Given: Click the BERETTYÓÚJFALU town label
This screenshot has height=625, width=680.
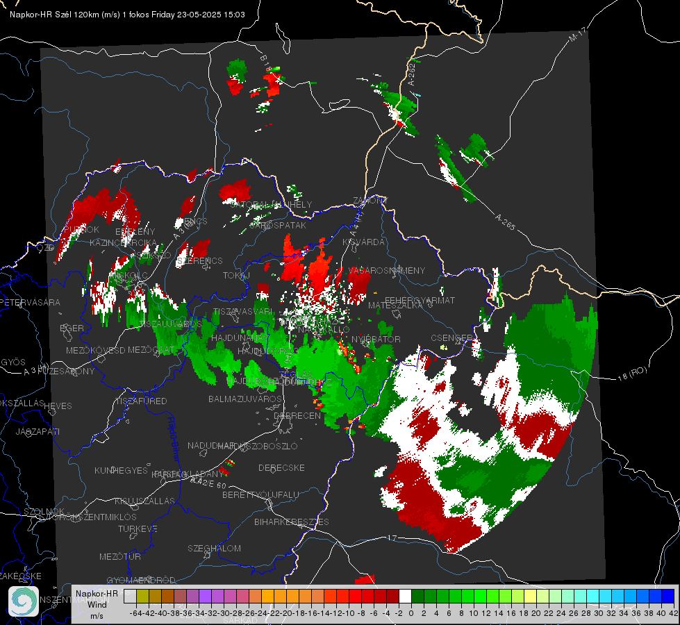Looking at the screenshot, I should pos(260,495).
